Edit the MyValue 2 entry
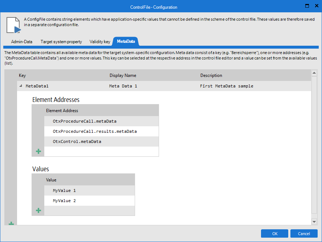 tap(64, 201)
